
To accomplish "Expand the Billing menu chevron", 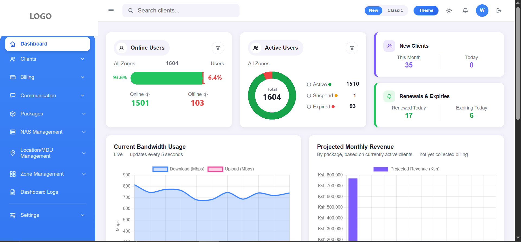I will [x=82, y=77].
